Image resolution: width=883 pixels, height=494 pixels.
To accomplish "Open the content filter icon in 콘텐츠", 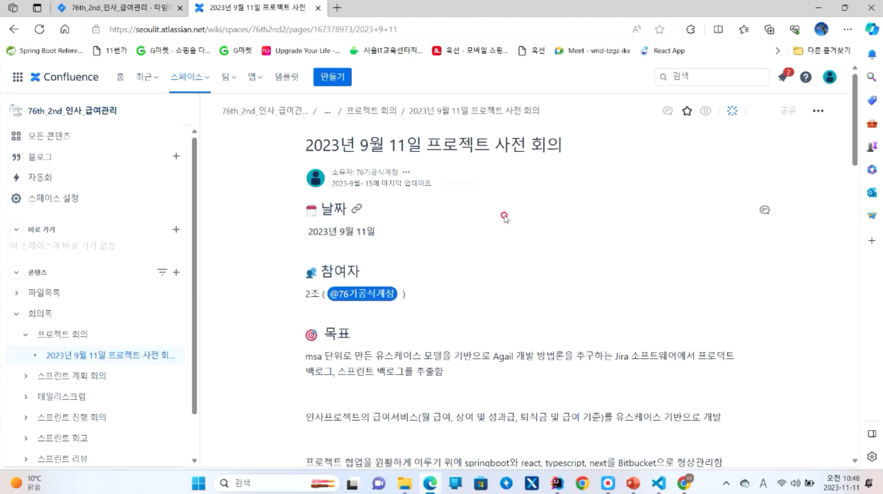I will pyautogui.click(x=162, y=272).
